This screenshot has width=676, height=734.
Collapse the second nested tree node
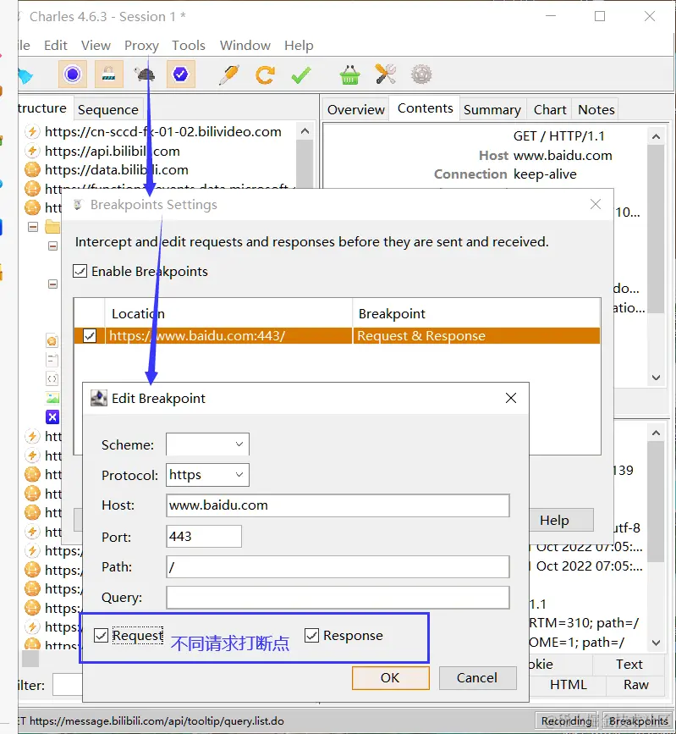pyautogui.click(x=52, y=246)
